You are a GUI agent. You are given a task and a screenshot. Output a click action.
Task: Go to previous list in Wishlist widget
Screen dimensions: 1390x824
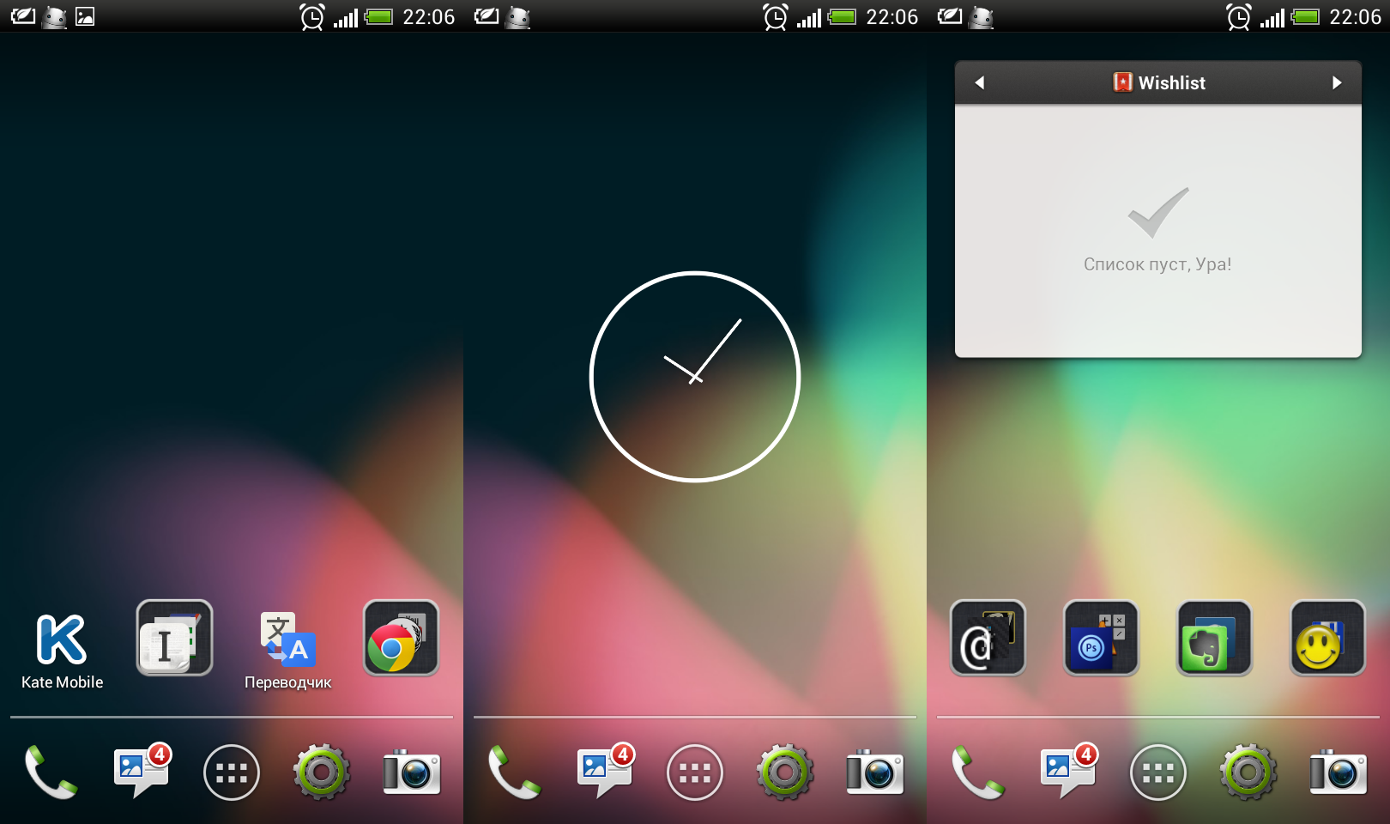(979, 82)
